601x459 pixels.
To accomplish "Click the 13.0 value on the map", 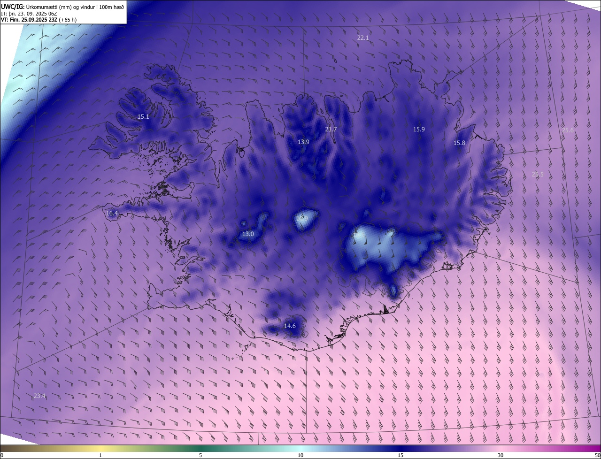I will (x=248, y=234).
